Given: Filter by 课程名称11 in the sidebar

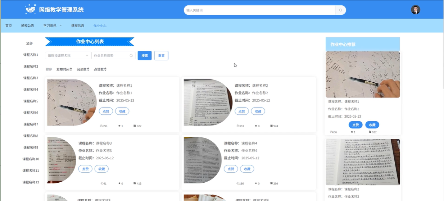Looking at the screenshot, I should [31, 170].
